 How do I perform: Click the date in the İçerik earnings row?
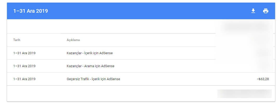(x=24, y=53)
